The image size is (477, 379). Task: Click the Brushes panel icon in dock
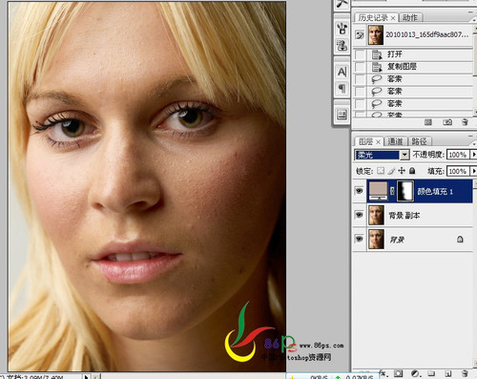[x=342, y=29]
